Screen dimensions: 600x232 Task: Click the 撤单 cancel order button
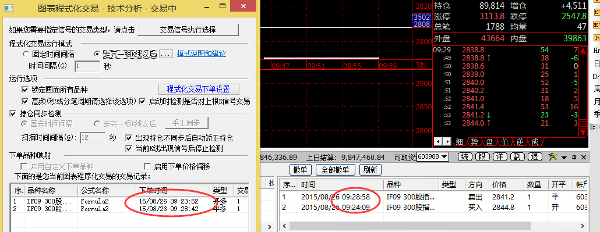[x=301, y=169]
